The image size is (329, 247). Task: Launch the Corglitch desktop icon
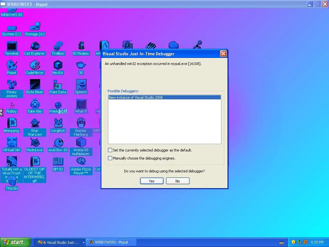point(58,125)
